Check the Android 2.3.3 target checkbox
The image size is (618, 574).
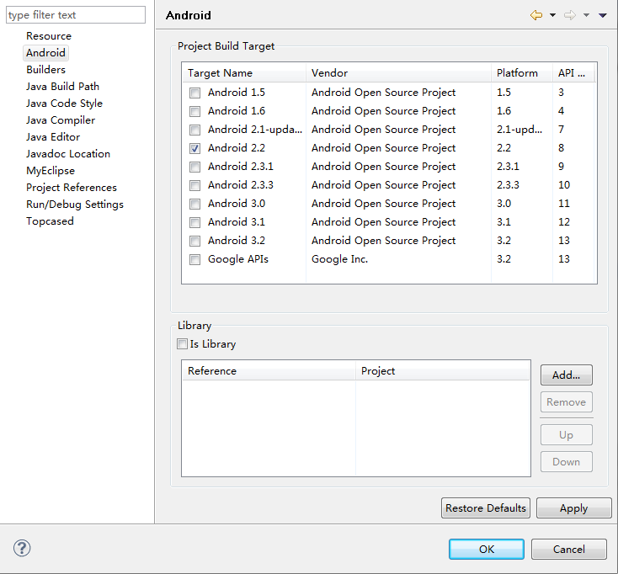(x=194, y=185)
